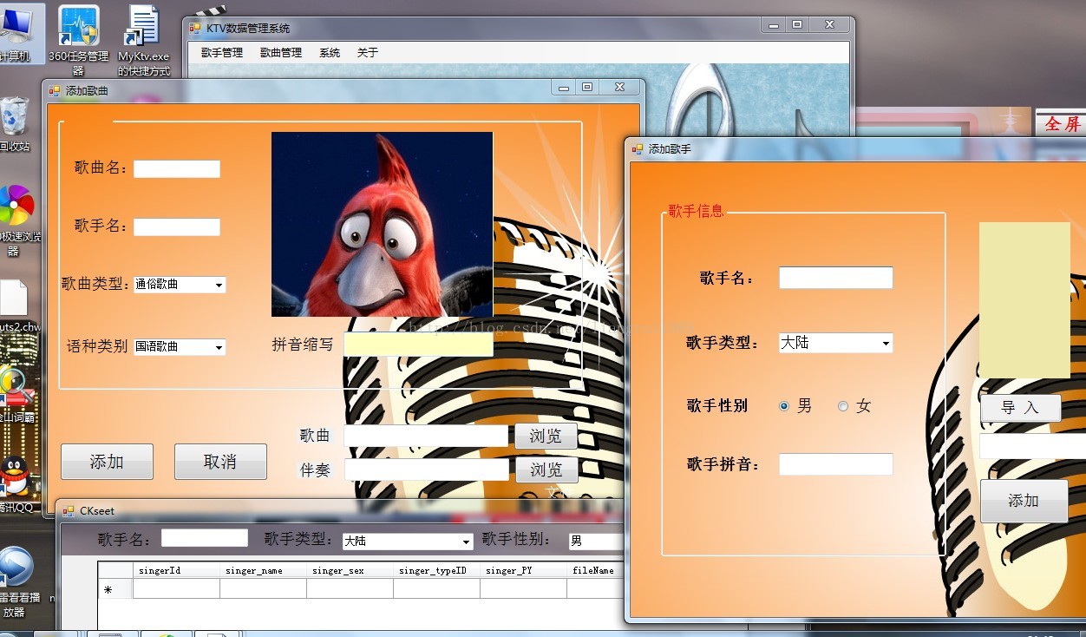Open the white file icon on the desktop

click(16, 299)
